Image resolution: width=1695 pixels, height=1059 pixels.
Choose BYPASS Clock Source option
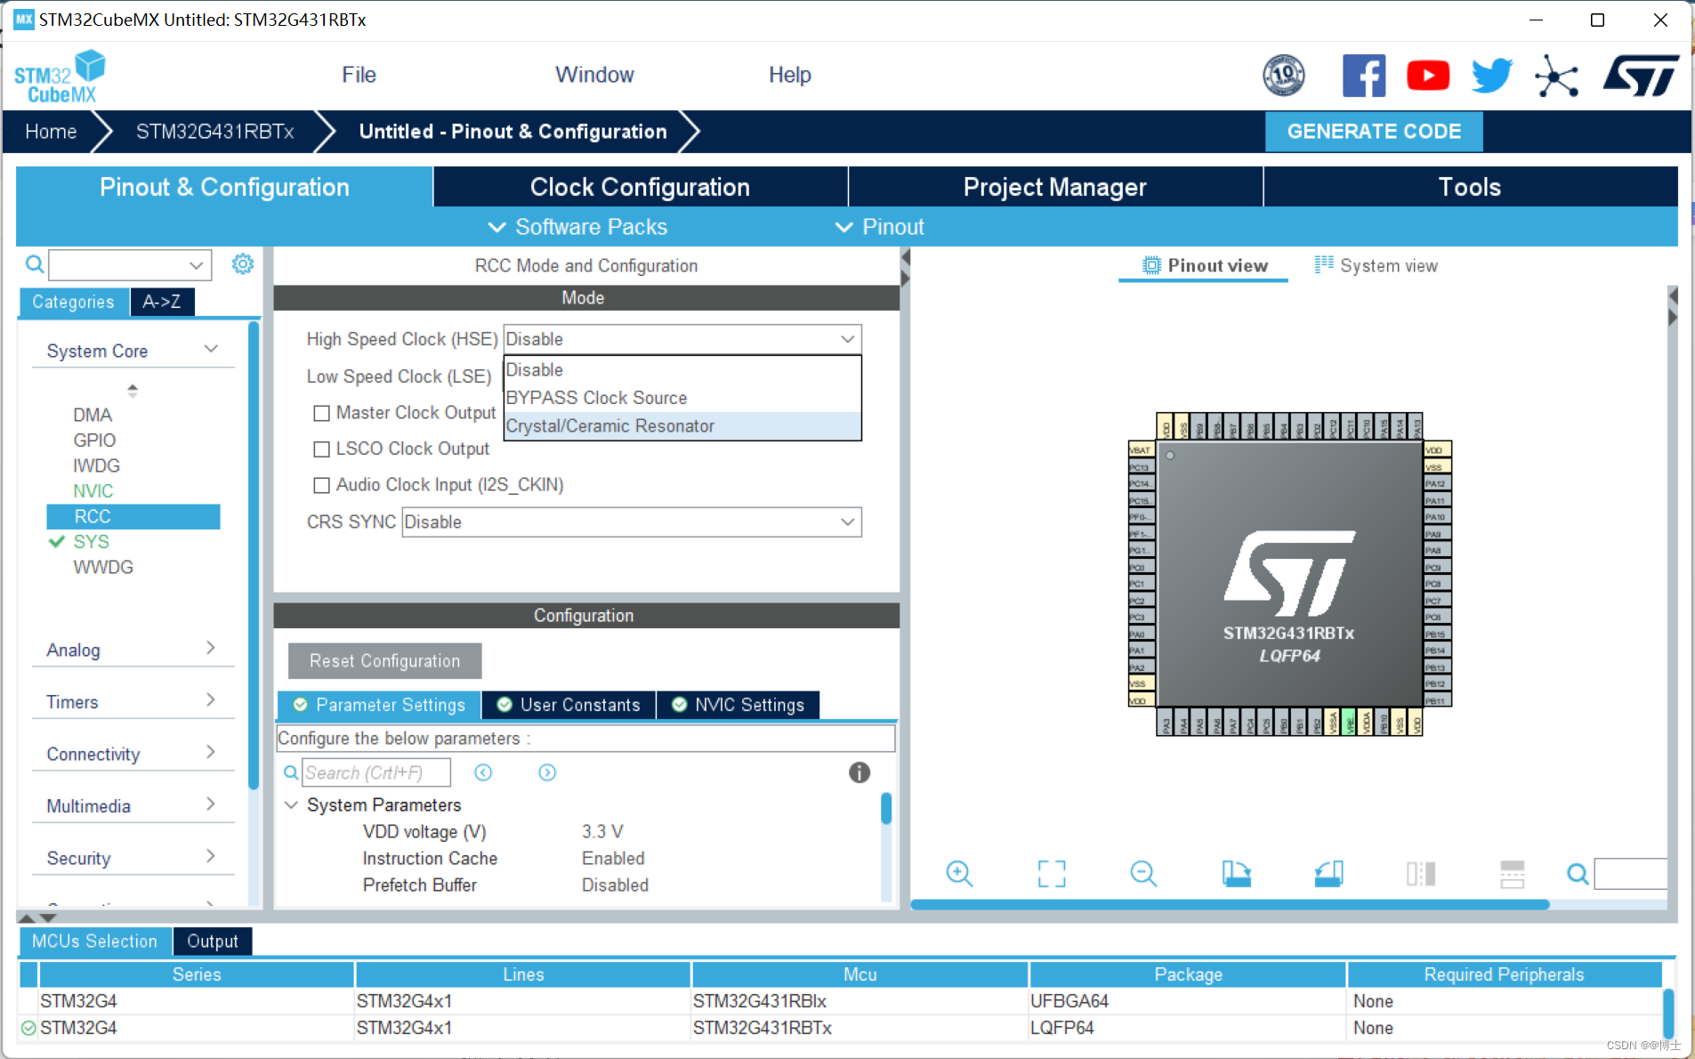[x=682, y=398]
